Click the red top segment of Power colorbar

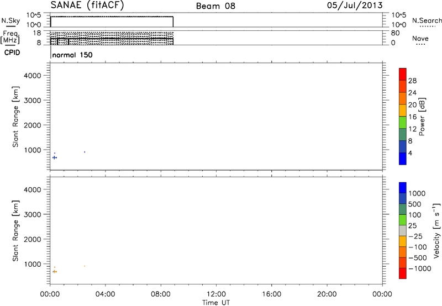click(403, 74)
